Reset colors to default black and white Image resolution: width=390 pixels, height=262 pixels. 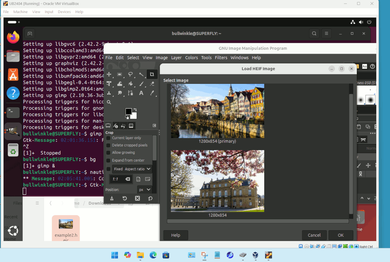[127, 117]
